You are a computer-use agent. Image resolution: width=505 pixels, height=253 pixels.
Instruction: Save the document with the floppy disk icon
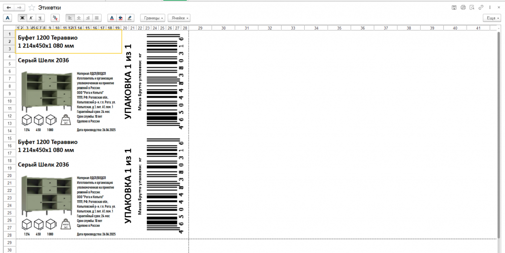(x=454, y=7)
